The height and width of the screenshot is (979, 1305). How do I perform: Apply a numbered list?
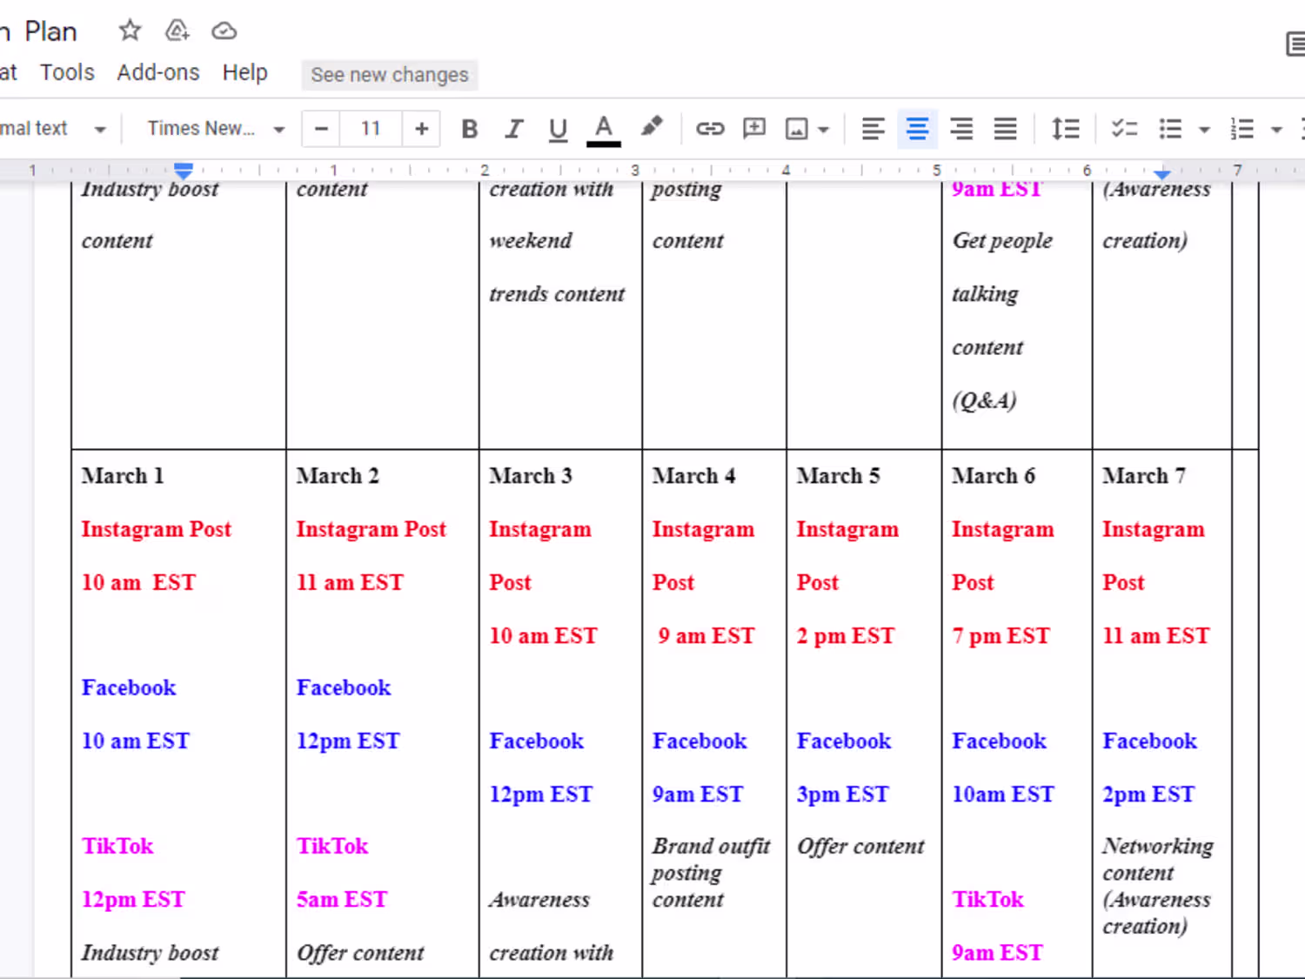pos(1242,129)
